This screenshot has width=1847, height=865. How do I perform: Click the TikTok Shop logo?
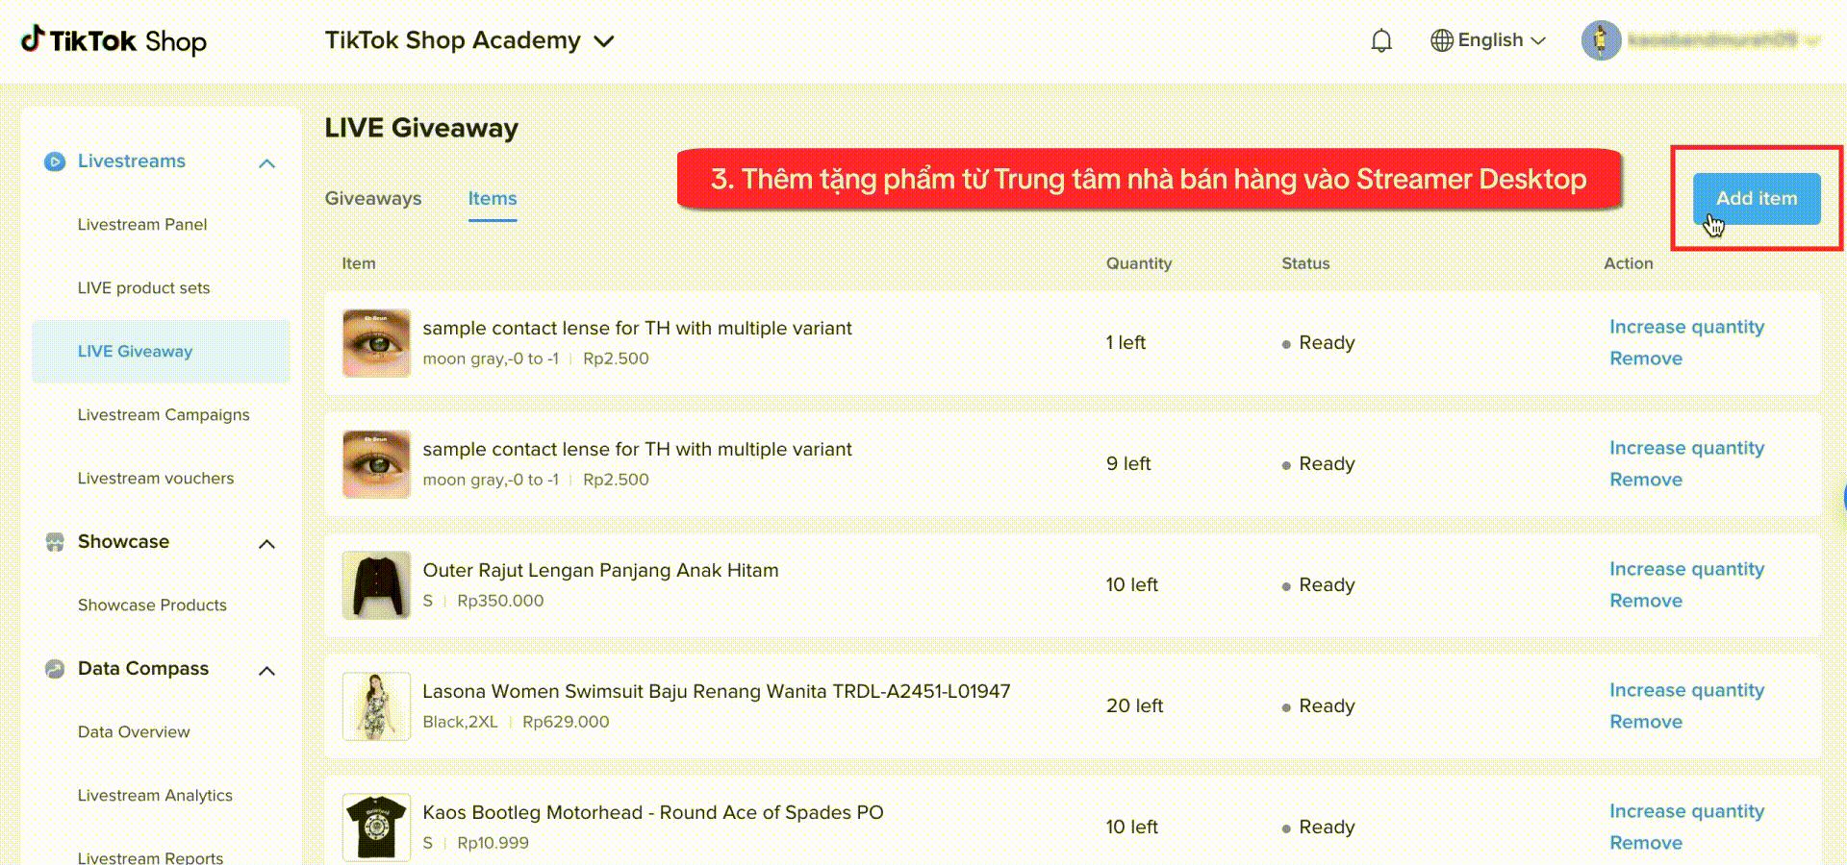pos(114,40)
